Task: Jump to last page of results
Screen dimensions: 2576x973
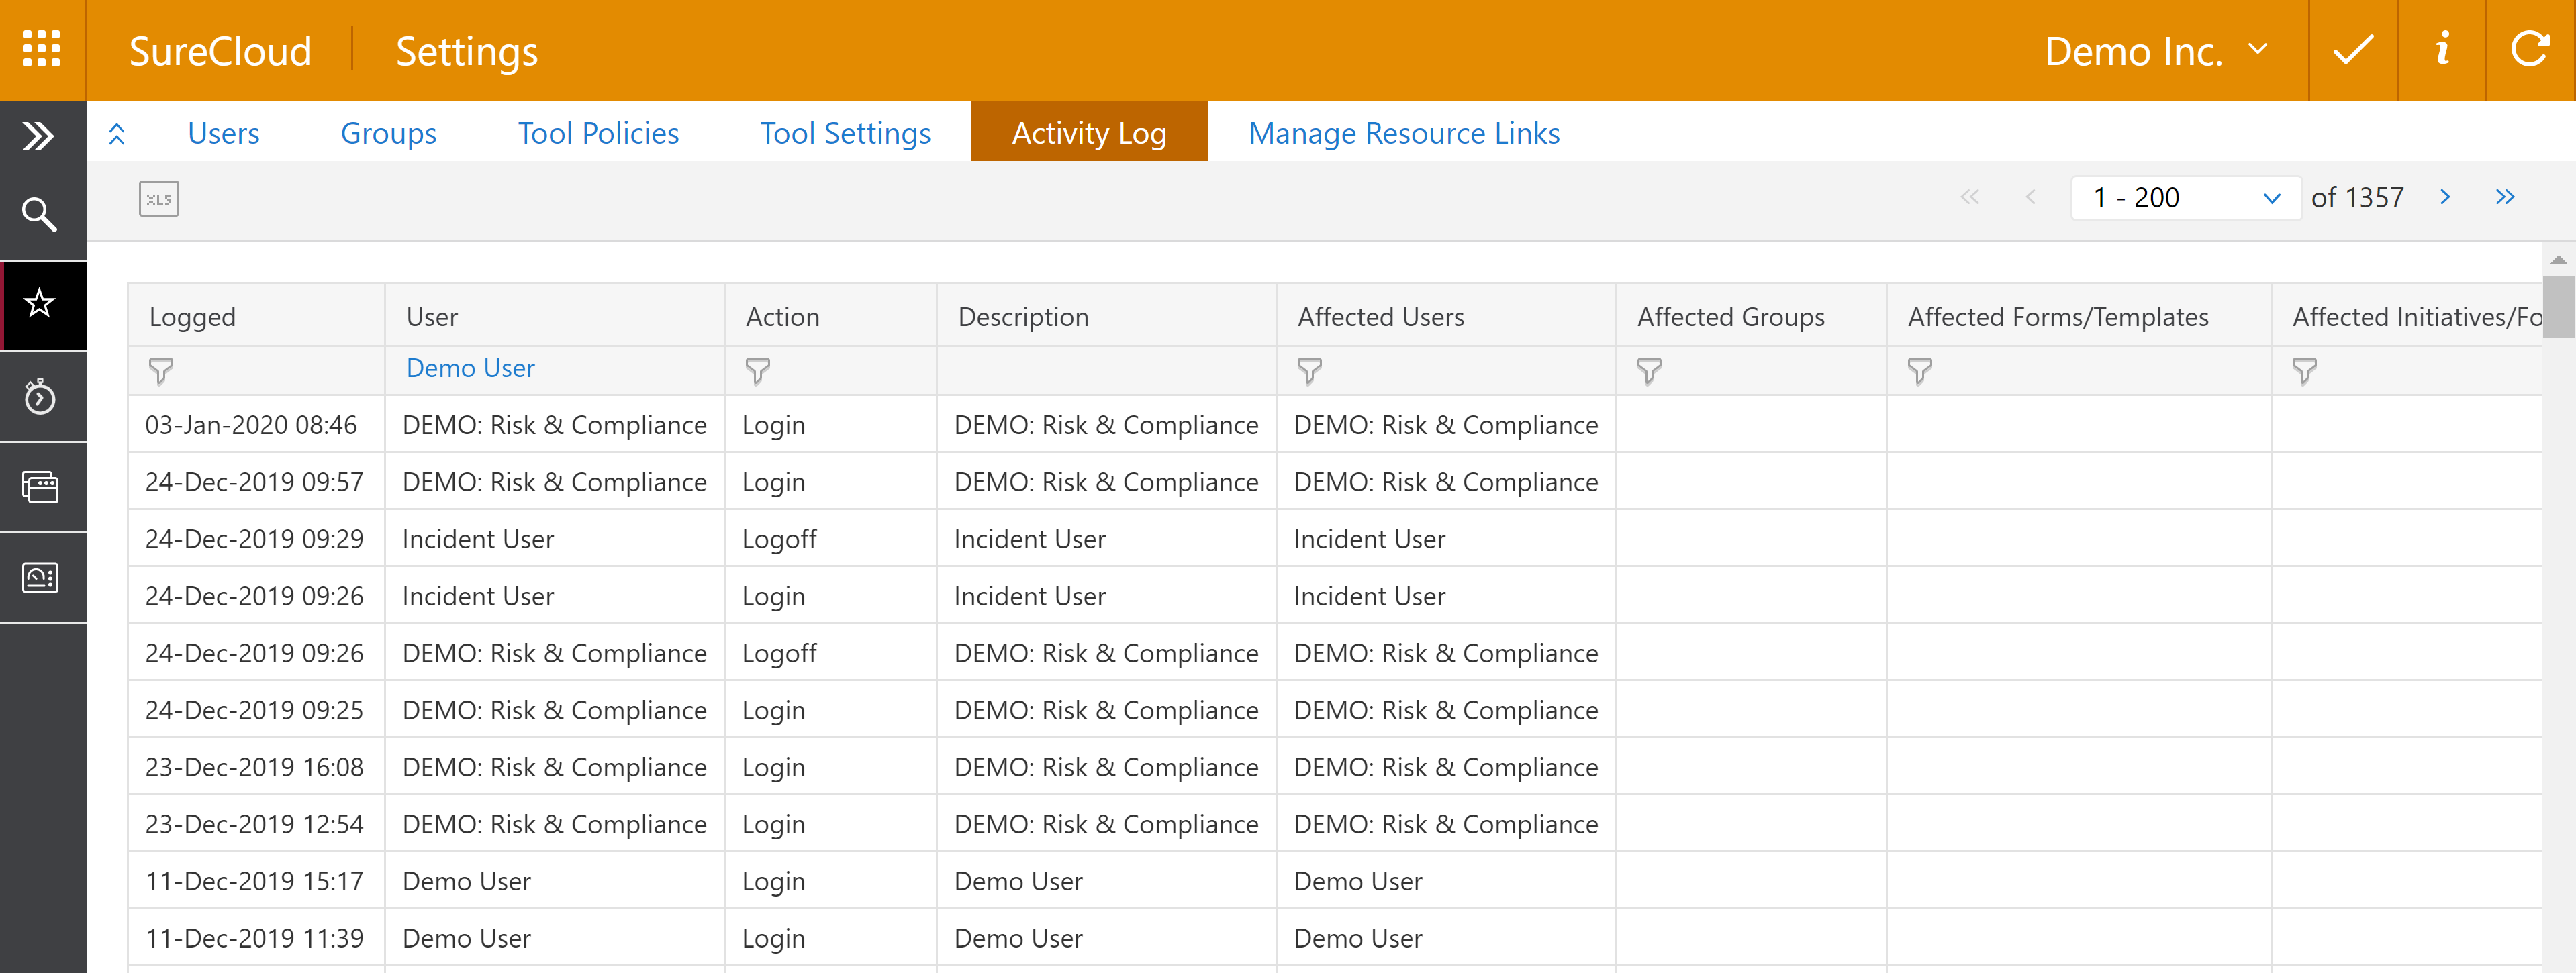Action: tap(2505, 197)
